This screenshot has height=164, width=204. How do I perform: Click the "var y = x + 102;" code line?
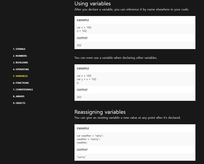tap(87, 79)
